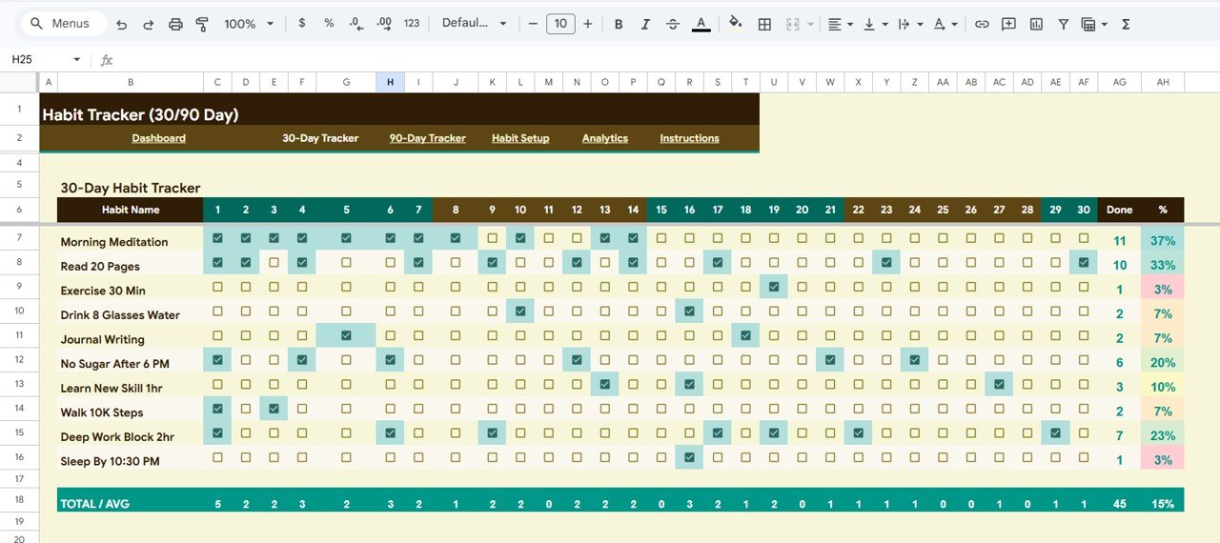The height and width of the screenshot is (543, 1220).
Task: Switch to the 30-Day Tracker tab
Action: pyautogui.click(x=320, y=138)
